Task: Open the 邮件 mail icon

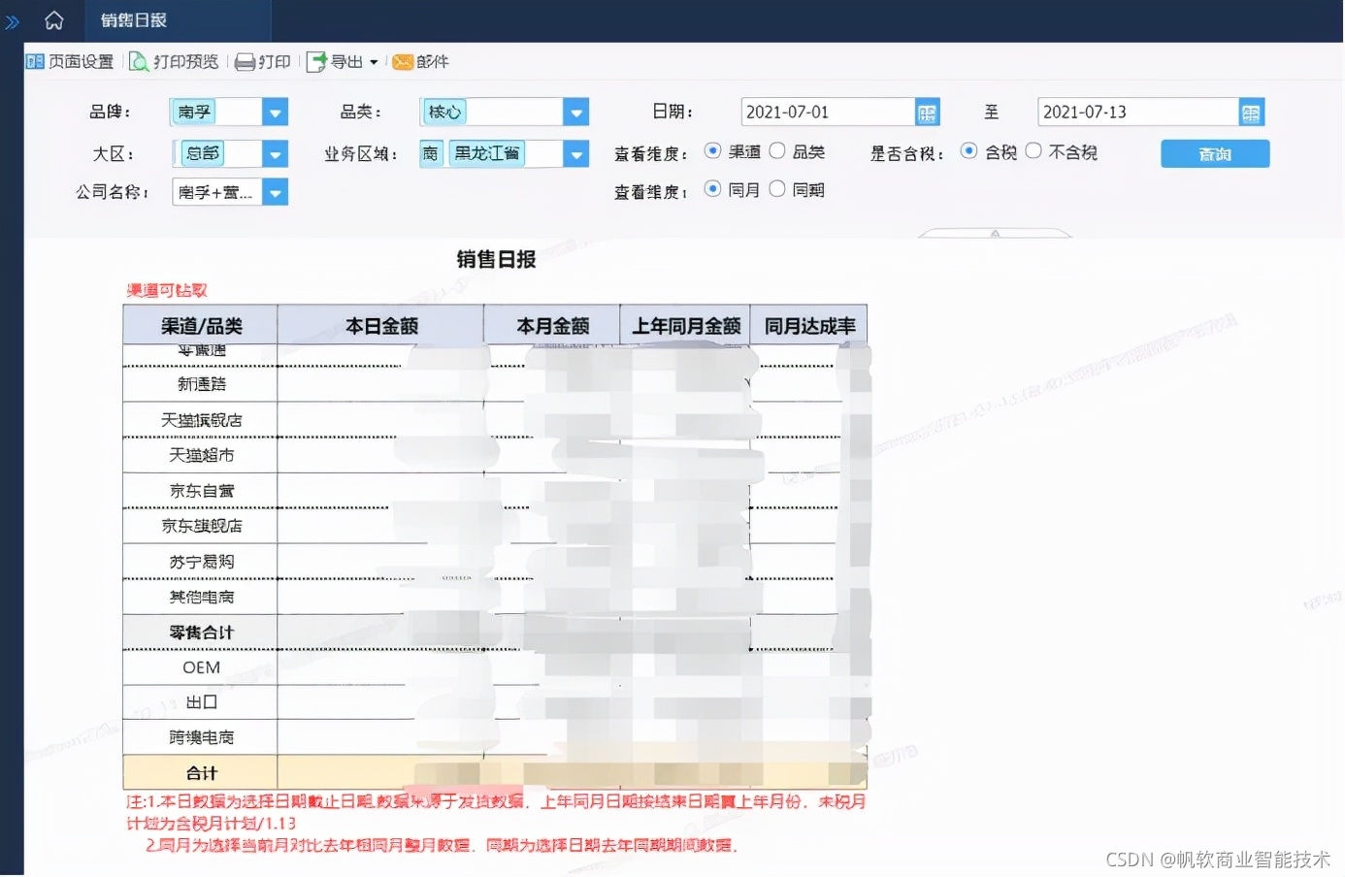Action: tap(403, 61)
